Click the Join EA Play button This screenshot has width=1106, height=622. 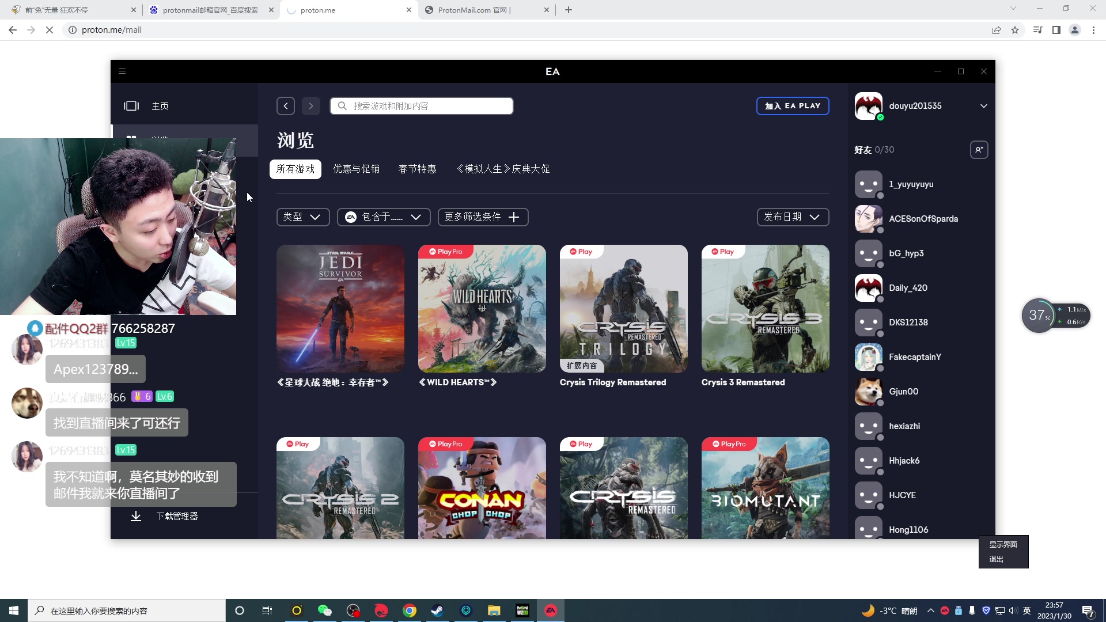[x=793, y=106]
